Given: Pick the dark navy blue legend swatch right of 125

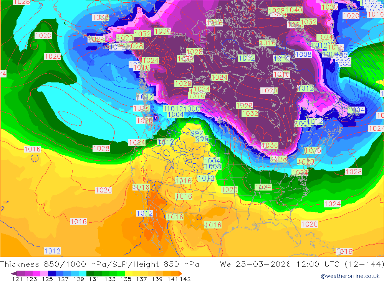Looking at the screenshot, I should click(51, 273).
